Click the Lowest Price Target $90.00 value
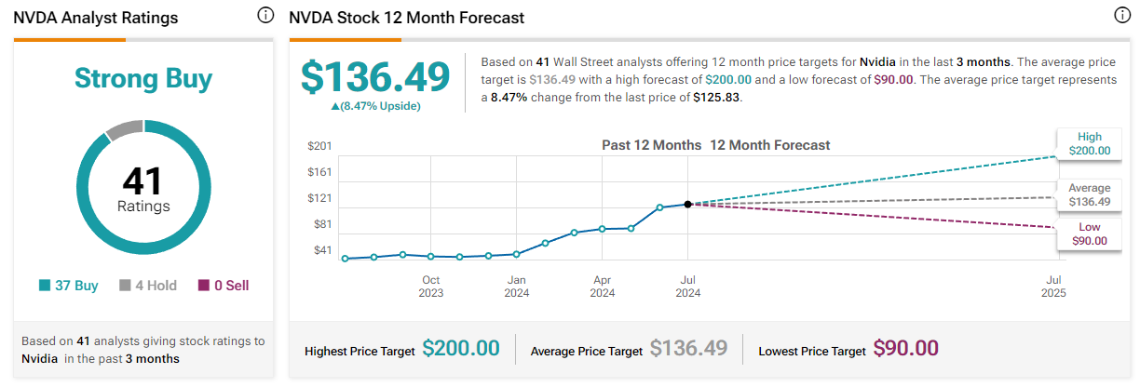 (x=905, y=349)
